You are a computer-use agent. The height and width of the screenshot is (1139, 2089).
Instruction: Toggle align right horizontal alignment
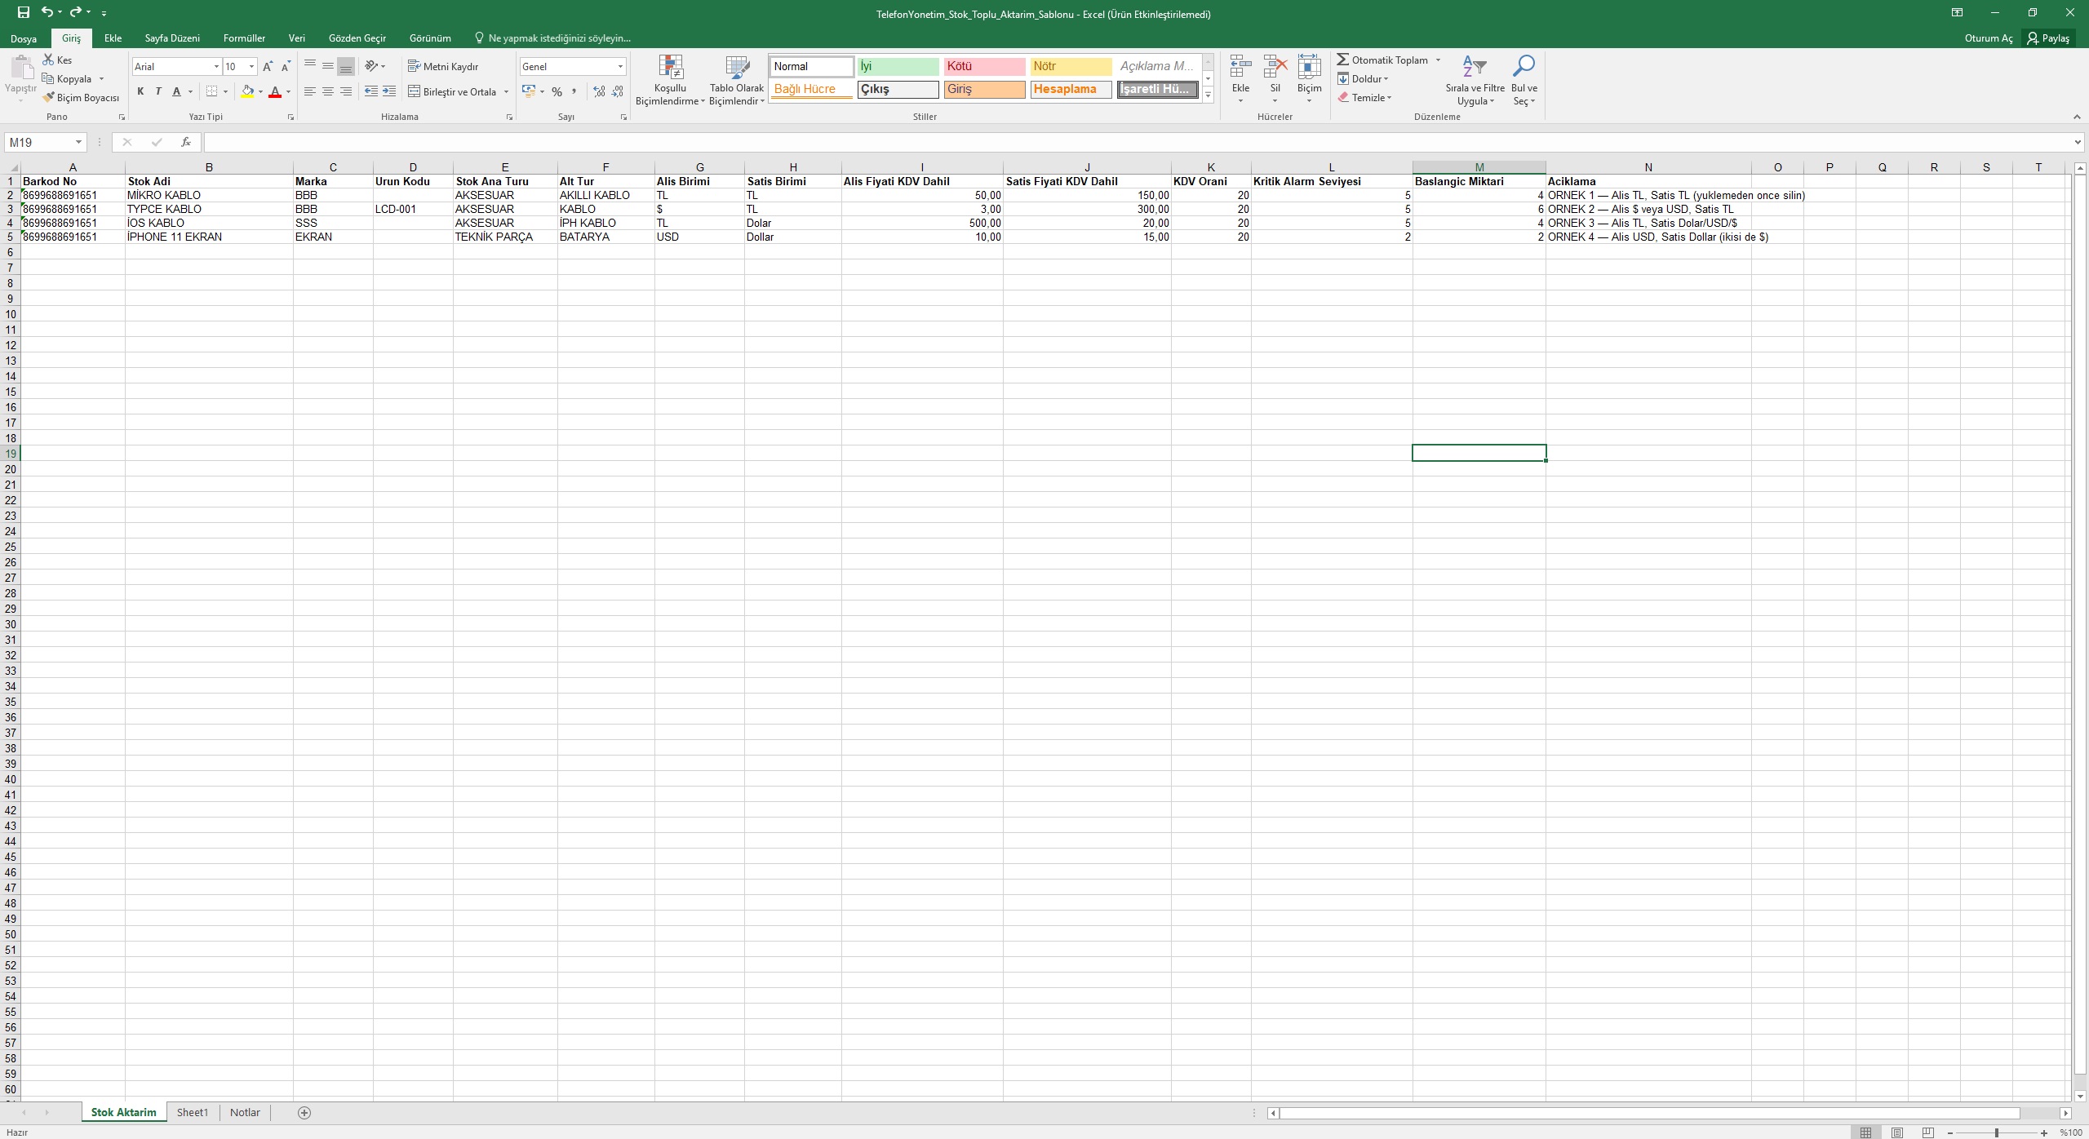346,91
